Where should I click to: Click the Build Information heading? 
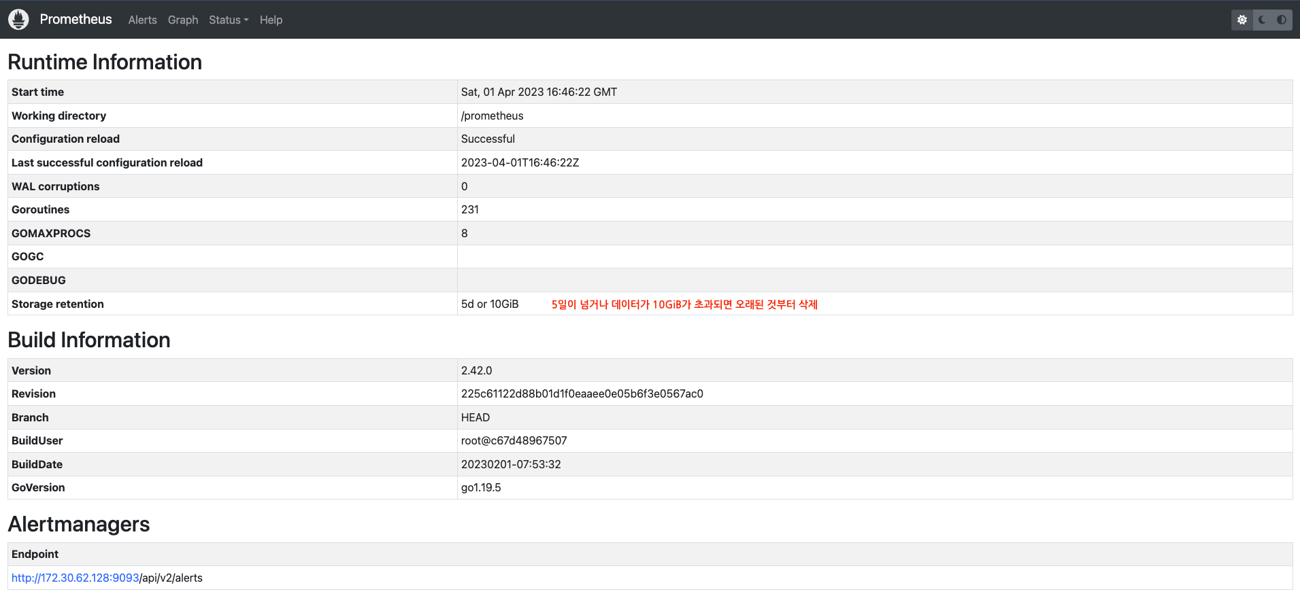[x=89, y=340]
